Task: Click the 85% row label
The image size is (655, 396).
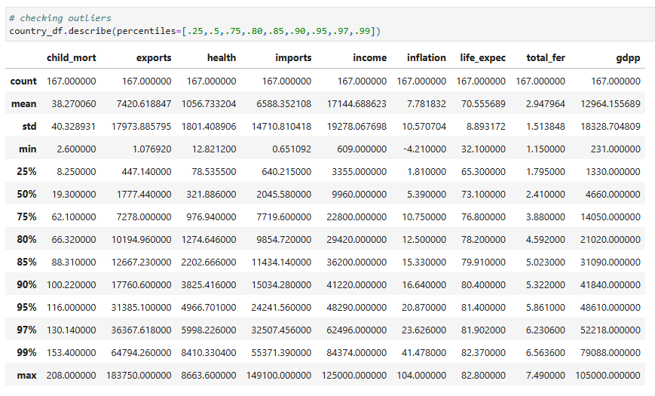Action: [x=26, y=262]
